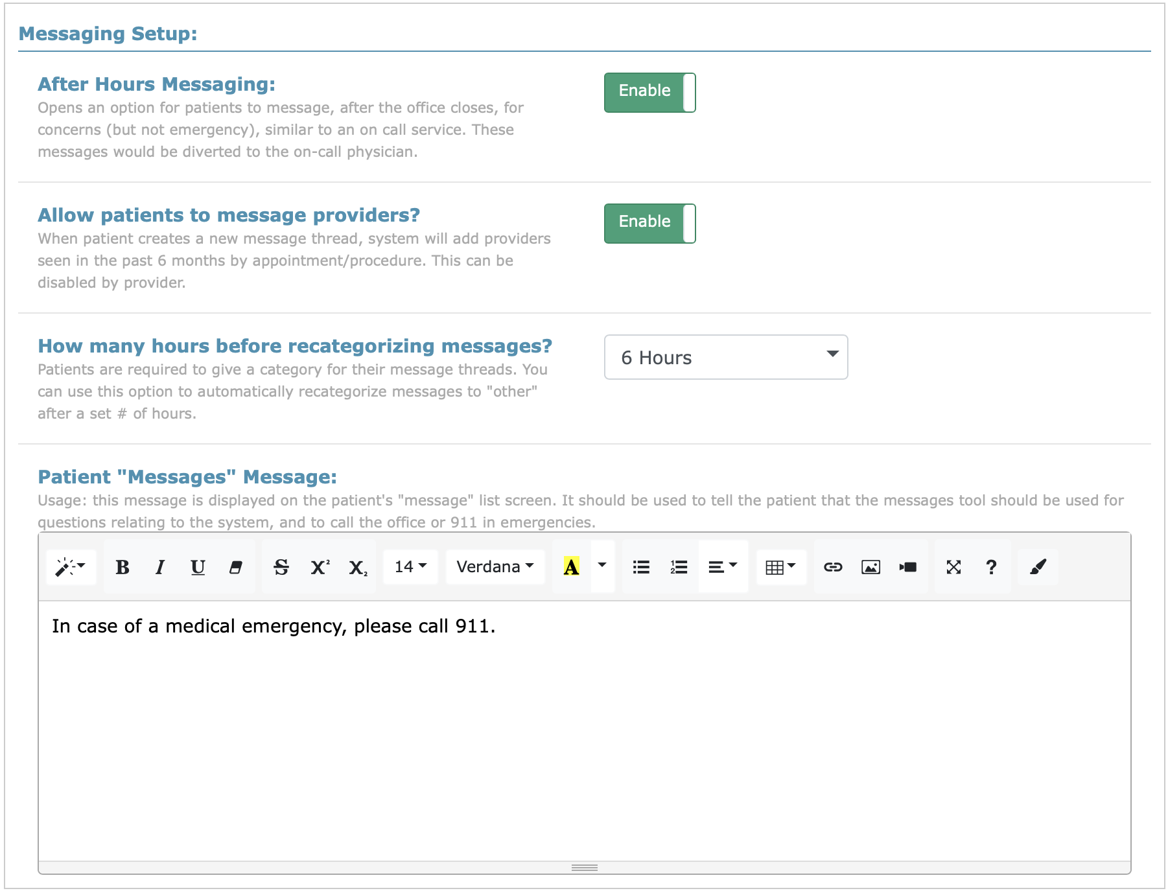Create a numbered list in the editor
The image size is (1168, 893).
678,566
